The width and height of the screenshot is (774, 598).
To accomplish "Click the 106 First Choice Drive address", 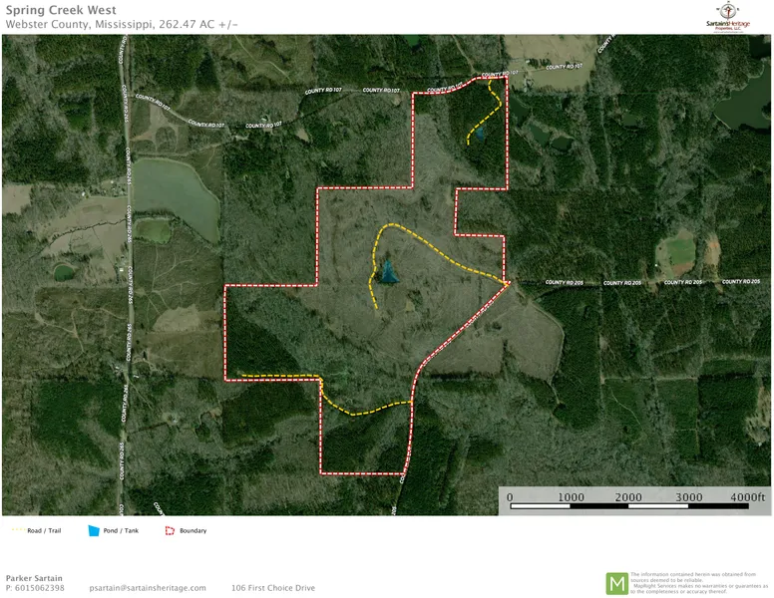I will pyautogui.click(x=272, y=588).
